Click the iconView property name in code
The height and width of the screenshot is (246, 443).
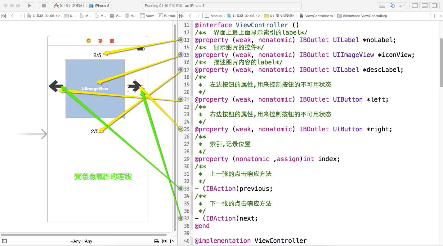[x=396, y=55]
